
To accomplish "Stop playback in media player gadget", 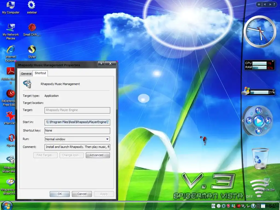I will 259,131.
